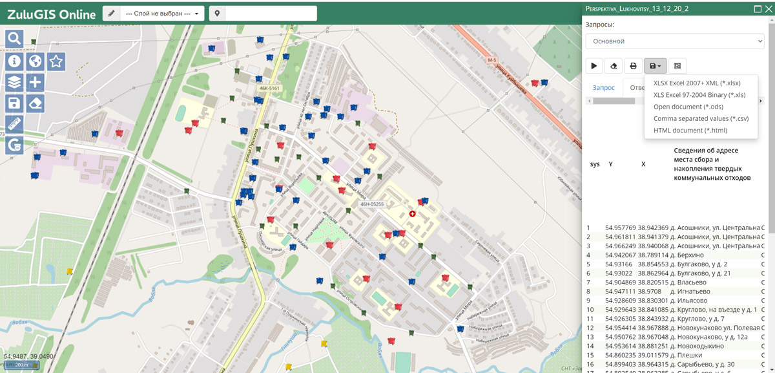
Task: Click the horizontal scrollbar in results panel
Action: pyautogui.click(x=614, y=101)
